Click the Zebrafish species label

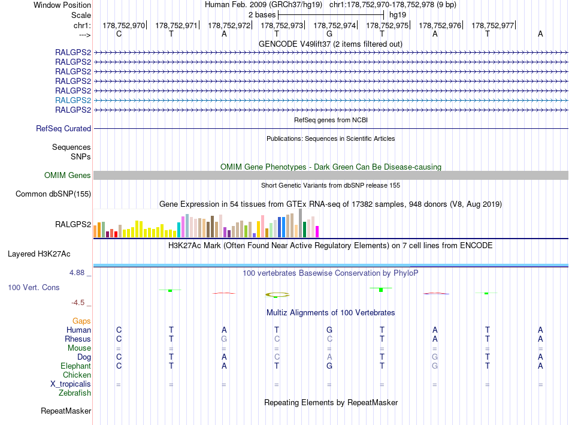(75, 393)
